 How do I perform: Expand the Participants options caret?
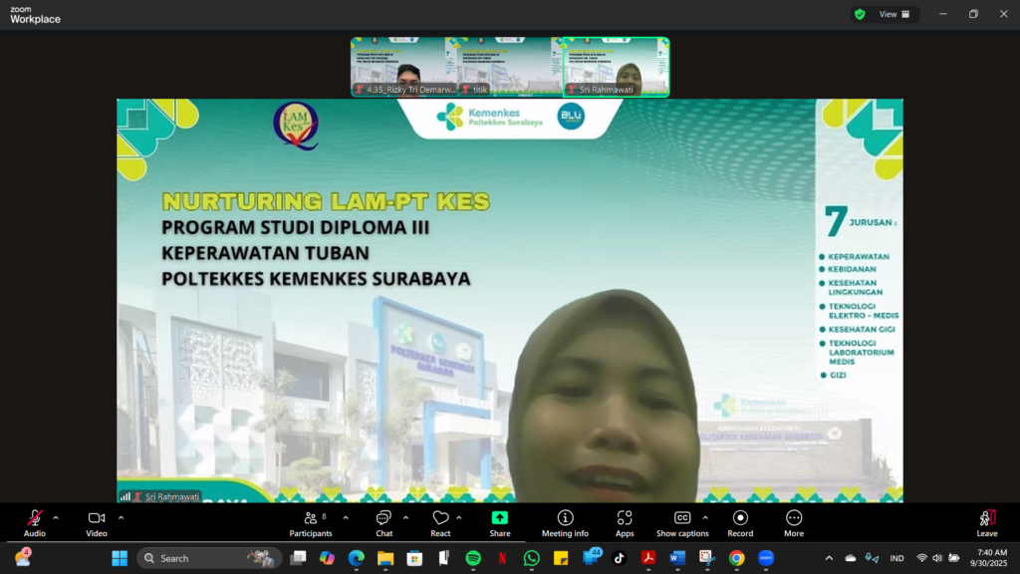pos(346,518)
